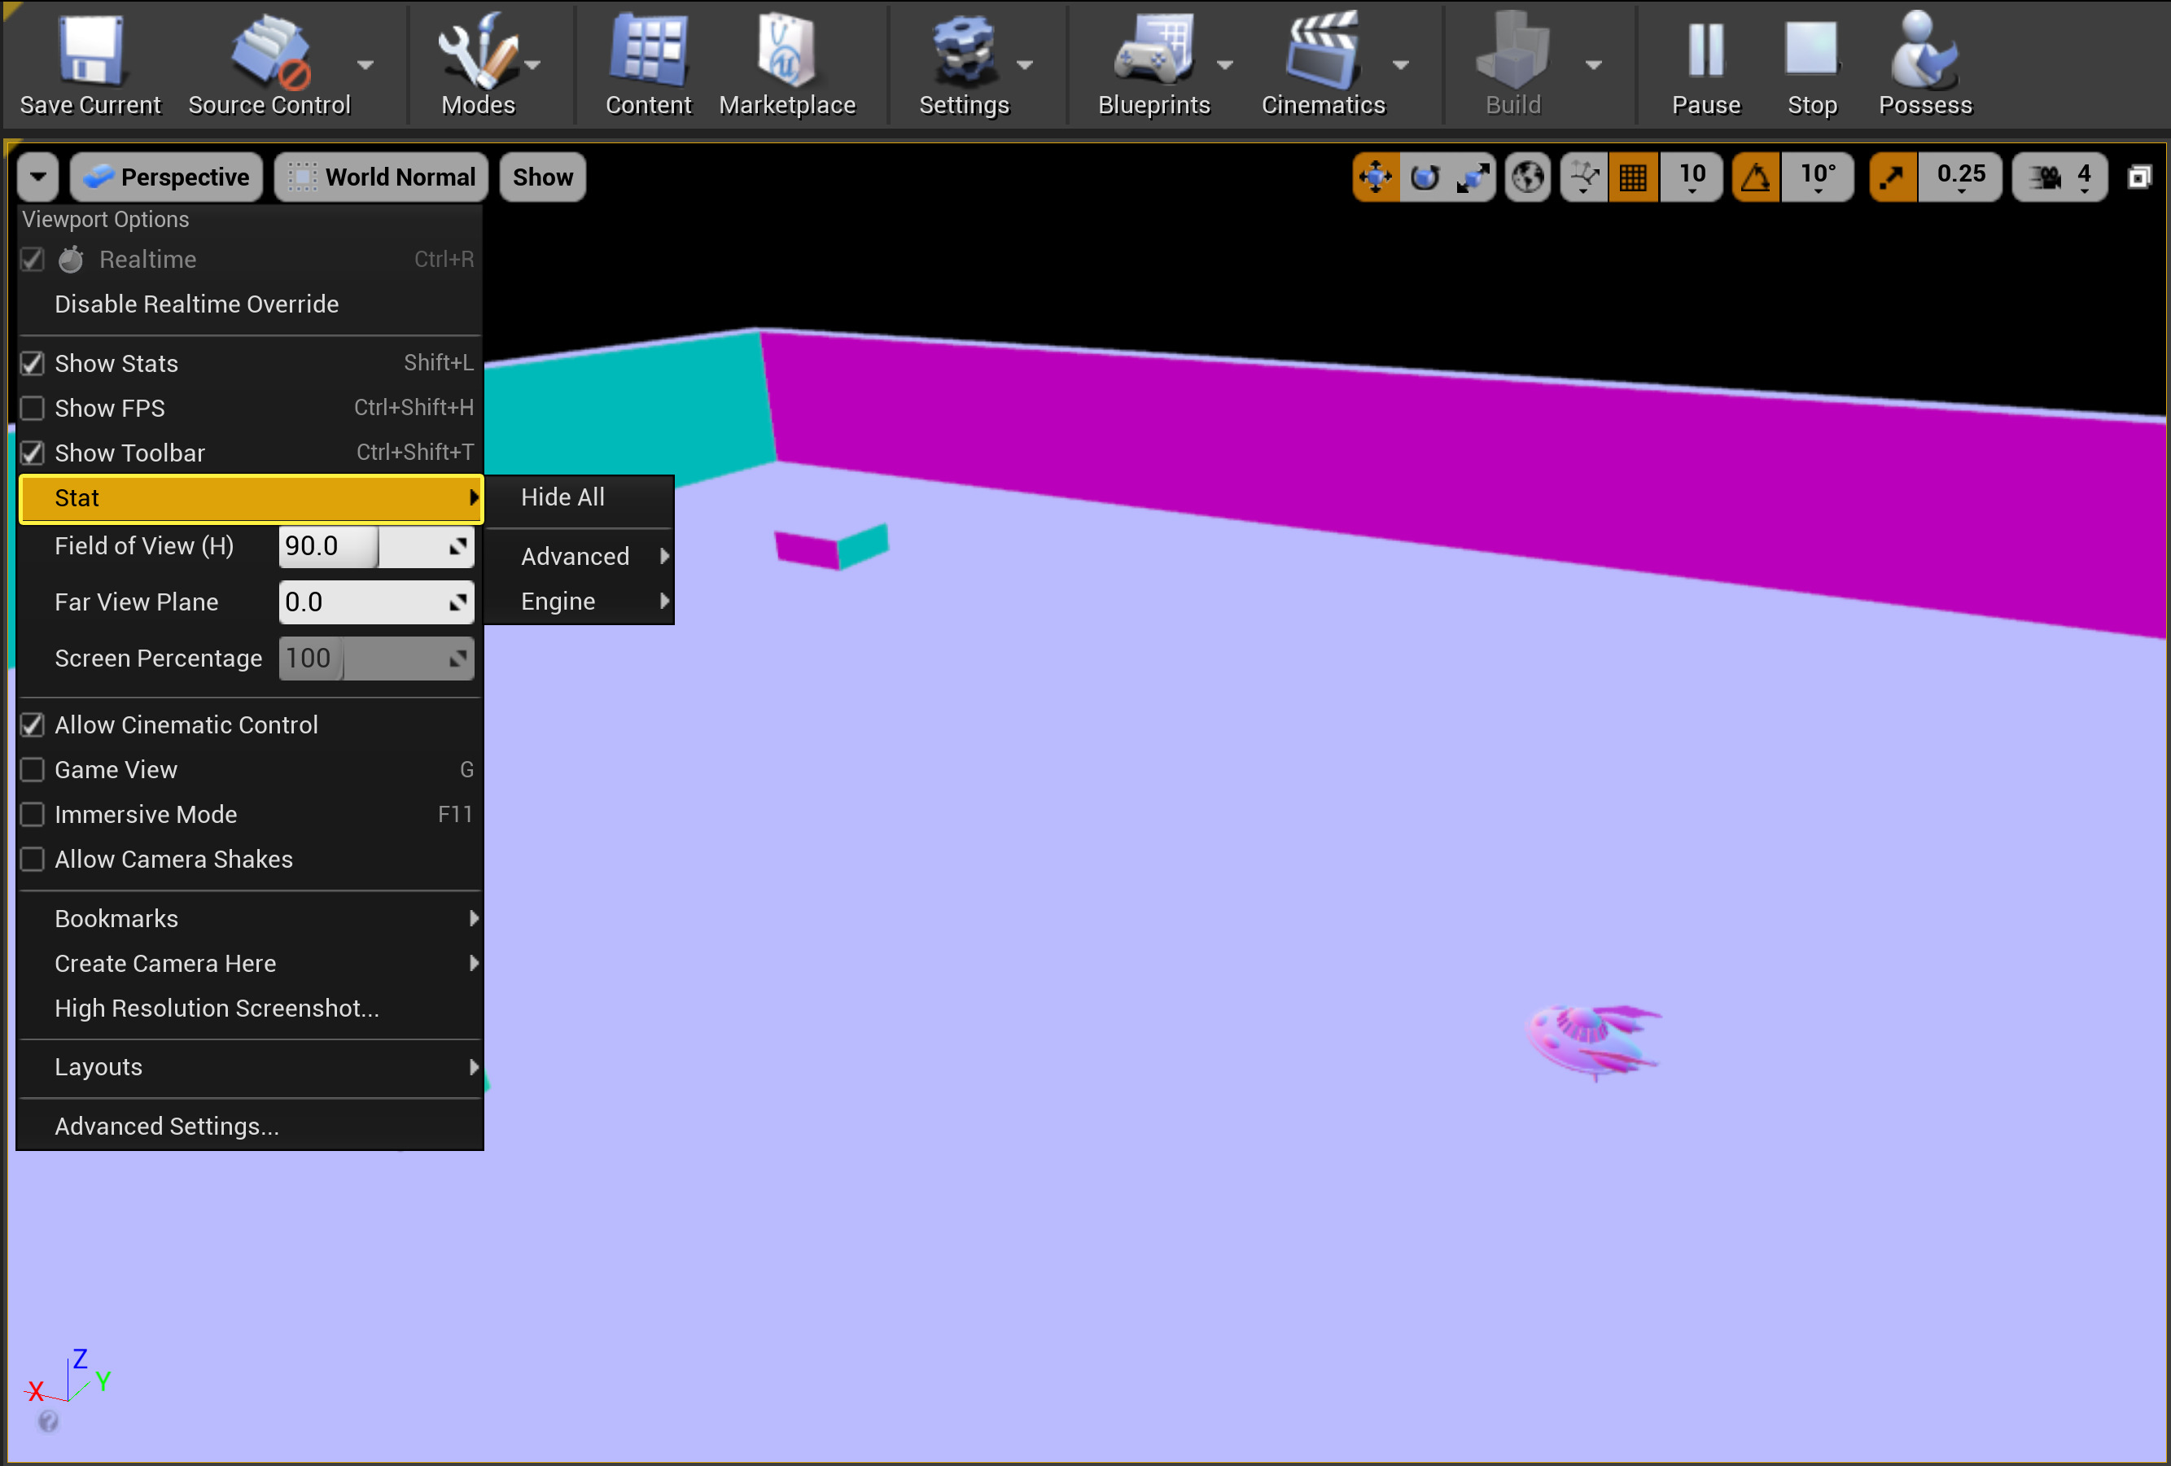The width and height of the screenshot is (2171, 1466).
Task: Uncheck Allow Cinematic Control
Action: pyautogui.click(x=33, y=725)
